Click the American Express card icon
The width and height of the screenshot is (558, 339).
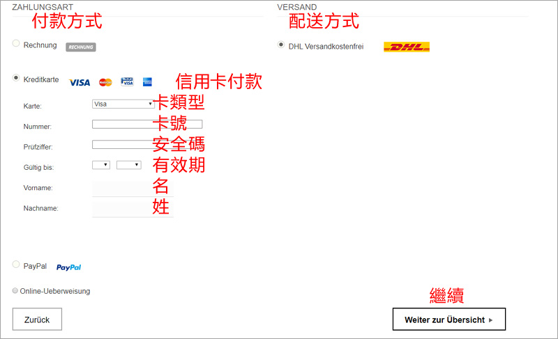coord(147,81)
